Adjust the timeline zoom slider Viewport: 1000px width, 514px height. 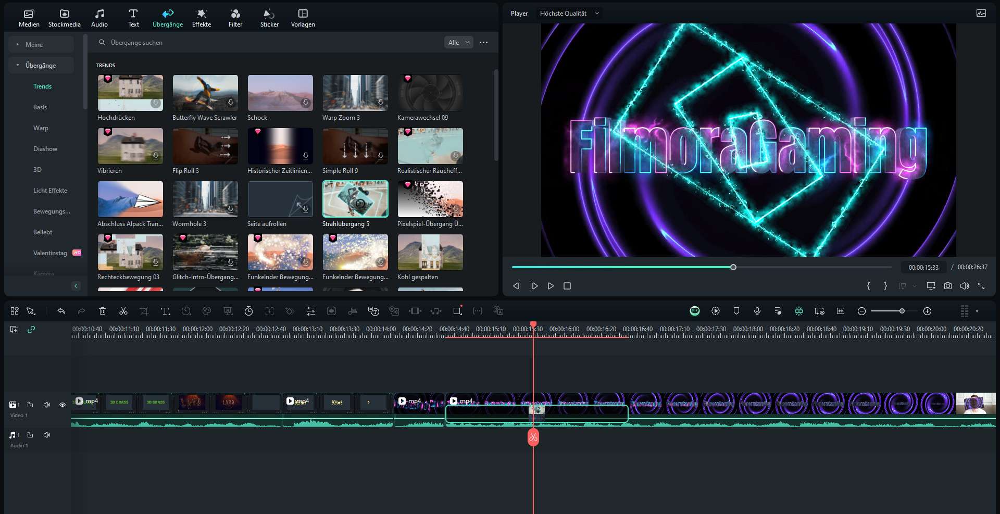902,311
